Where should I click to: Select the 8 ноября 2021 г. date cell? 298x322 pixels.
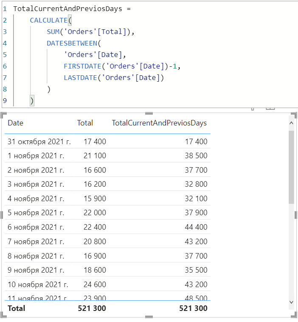click(36, 256)
